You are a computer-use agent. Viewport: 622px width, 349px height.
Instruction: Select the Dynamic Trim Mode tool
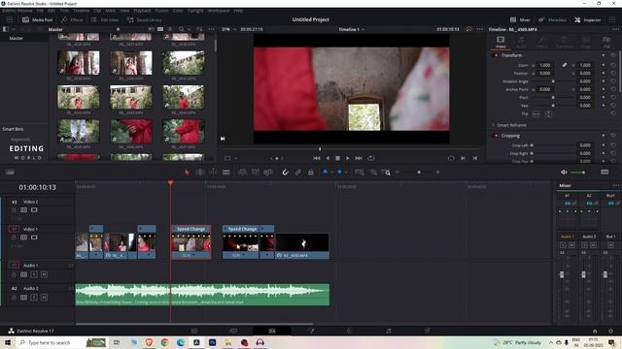[x=213, y=173]
